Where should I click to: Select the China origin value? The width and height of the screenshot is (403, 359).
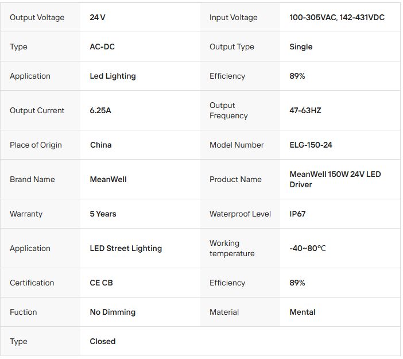101,145
